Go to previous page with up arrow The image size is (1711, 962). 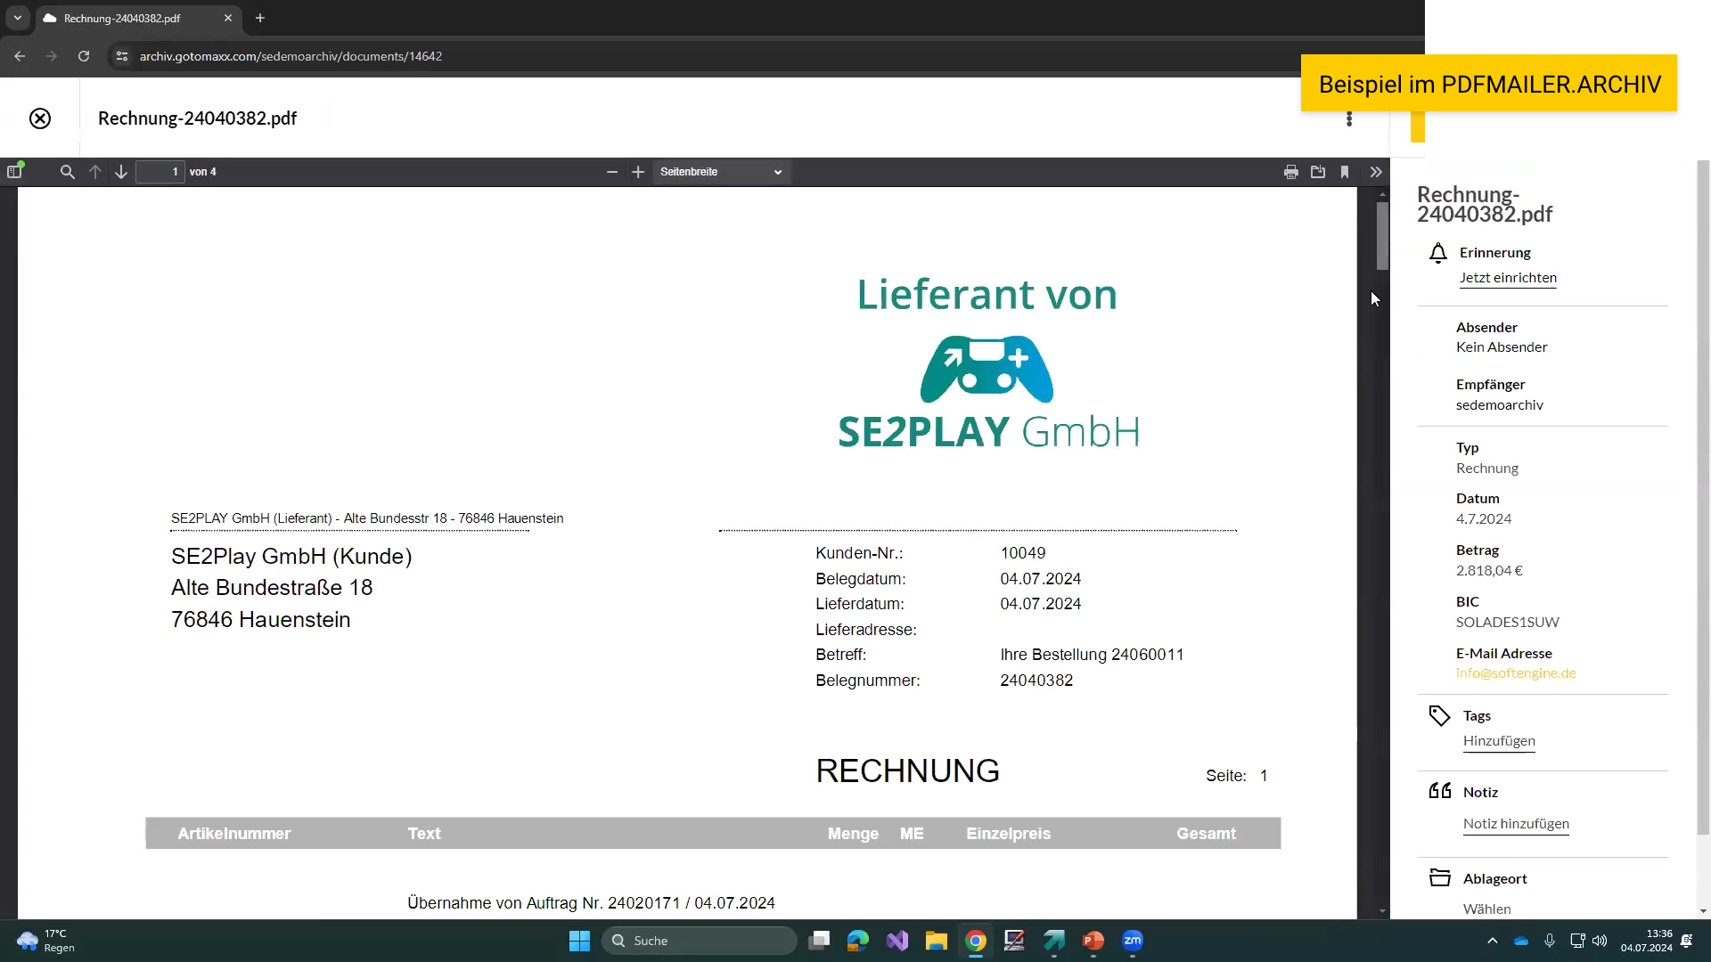click(95, 172)
